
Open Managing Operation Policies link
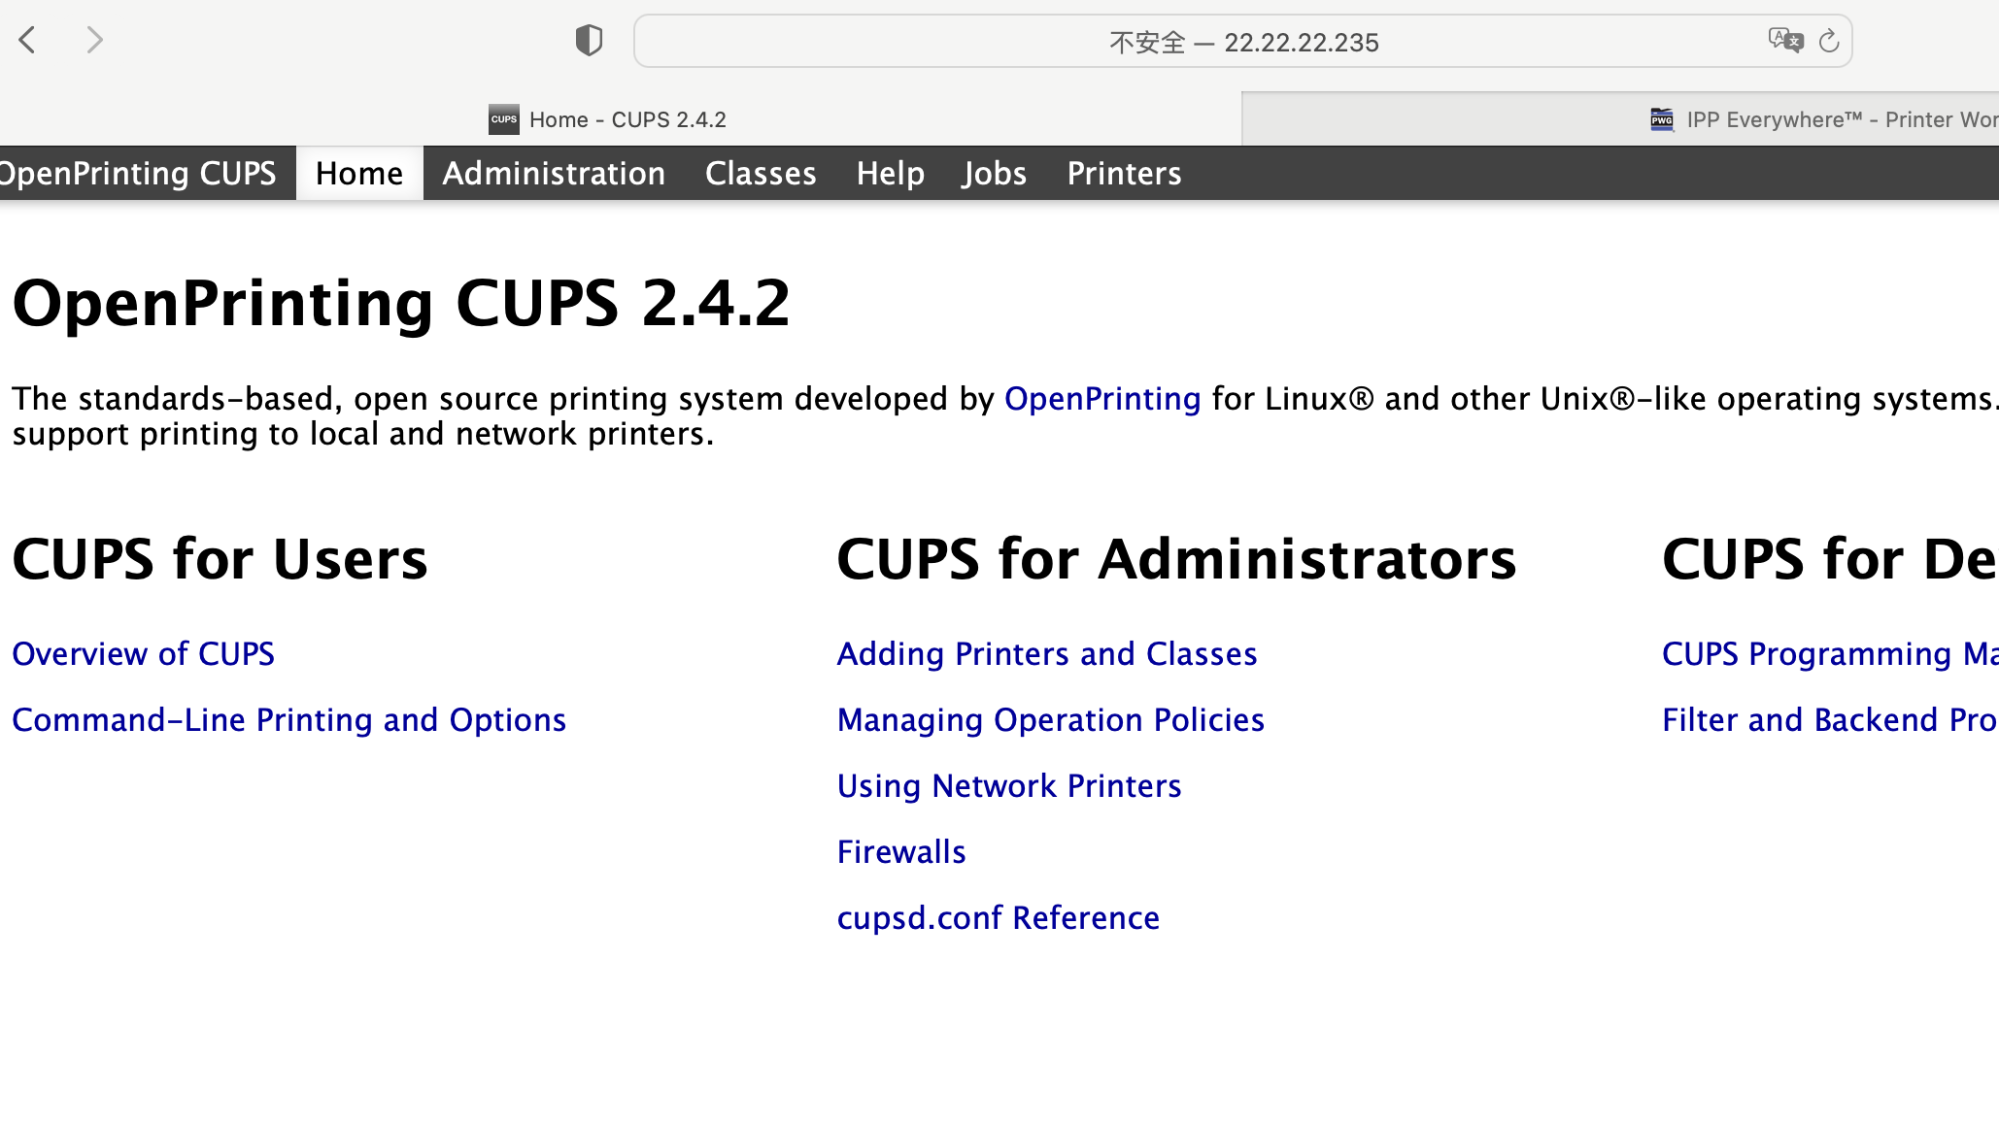point(1051,720)
